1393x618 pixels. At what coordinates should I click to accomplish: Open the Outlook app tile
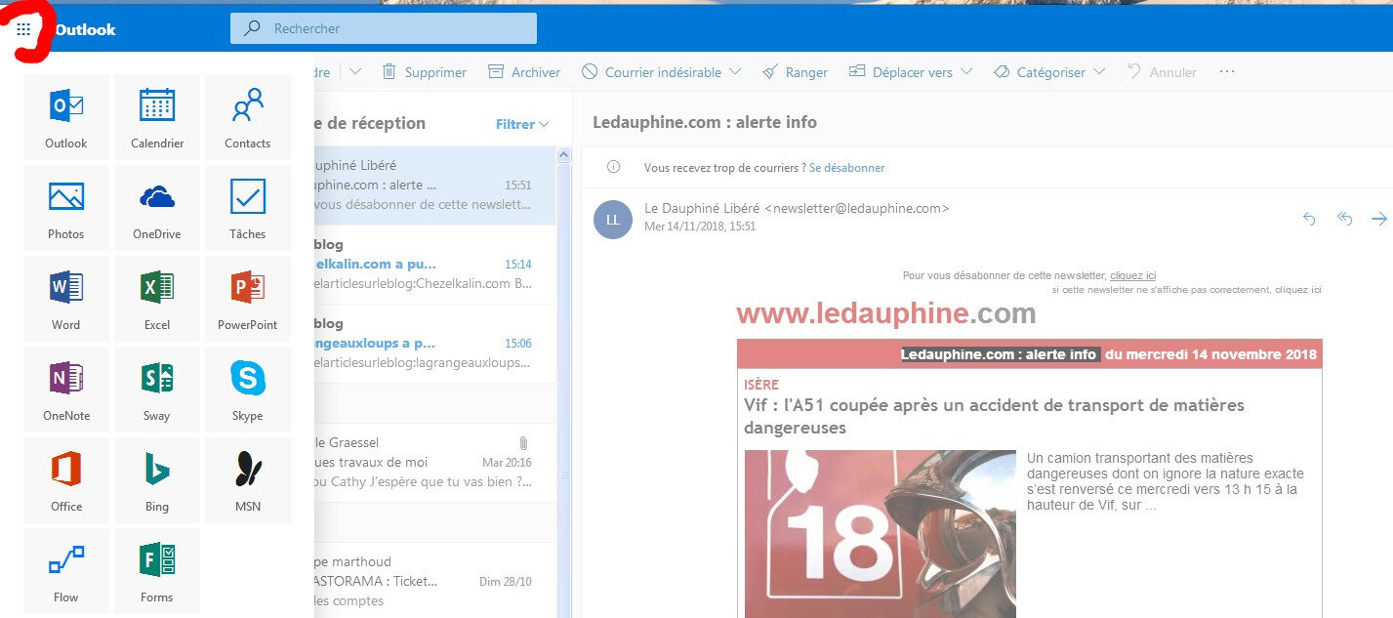66,117
